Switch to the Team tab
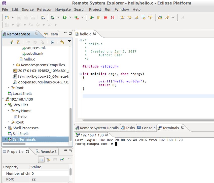 (x=51, y=34)
